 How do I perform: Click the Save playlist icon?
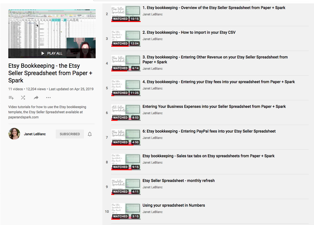11,98
